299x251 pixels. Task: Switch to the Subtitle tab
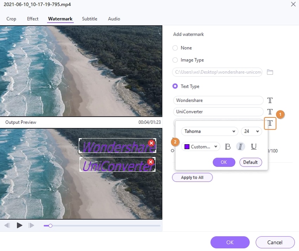click(89, 19)
